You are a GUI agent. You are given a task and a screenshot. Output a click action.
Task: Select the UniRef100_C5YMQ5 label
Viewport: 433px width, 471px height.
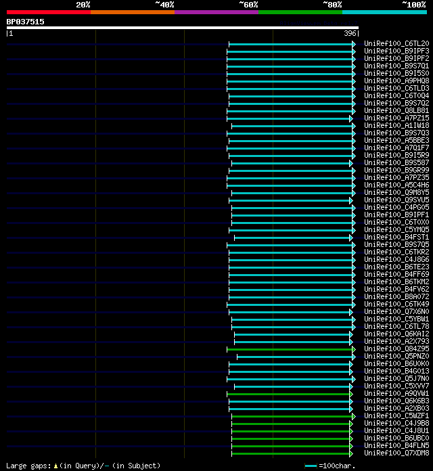pyautogui.click(x=396, y=230)
